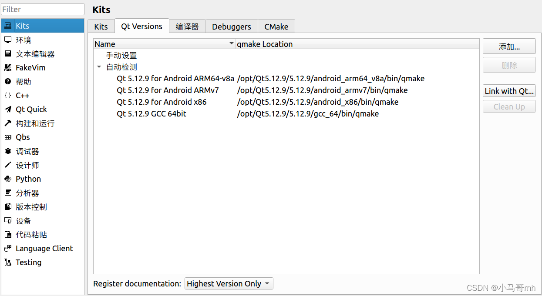The width and height of the screenshot is (542, 296).
Task: Open the Python icon in the sidebar
Action: [x=8, y=179]
